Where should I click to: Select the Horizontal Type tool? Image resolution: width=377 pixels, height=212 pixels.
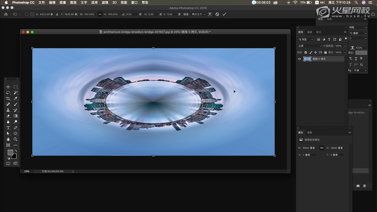(x=8, y=128)
